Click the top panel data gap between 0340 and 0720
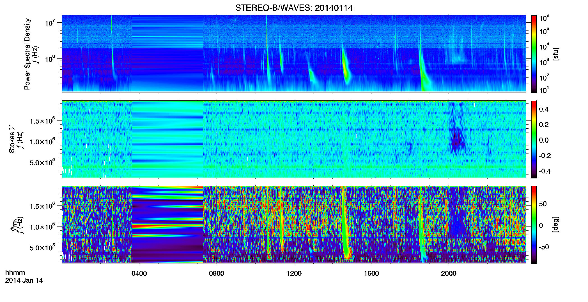 click(167, 53)
